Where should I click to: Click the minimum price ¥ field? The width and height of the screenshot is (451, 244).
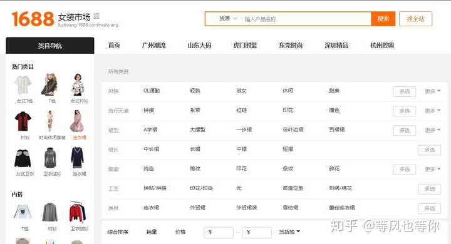click(x=219, y=232)
